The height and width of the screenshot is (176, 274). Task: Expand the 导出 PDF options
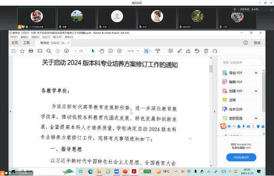[256, 73]
